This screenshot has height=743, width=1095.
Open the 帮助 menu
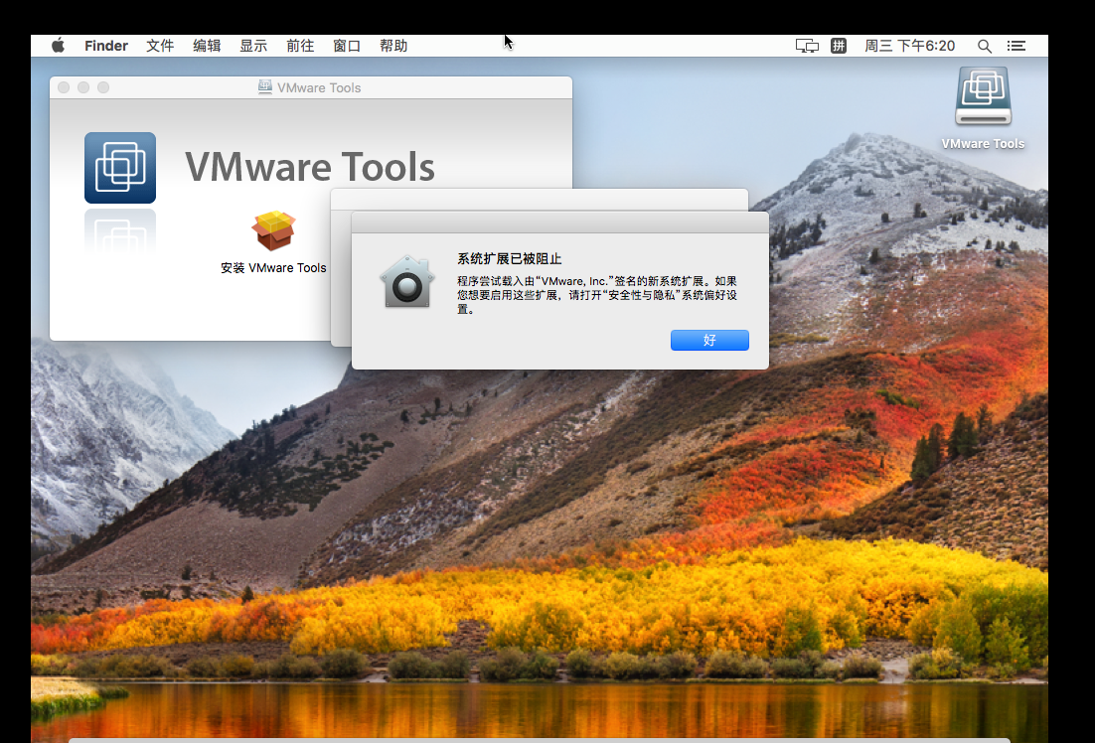point(393,46)
